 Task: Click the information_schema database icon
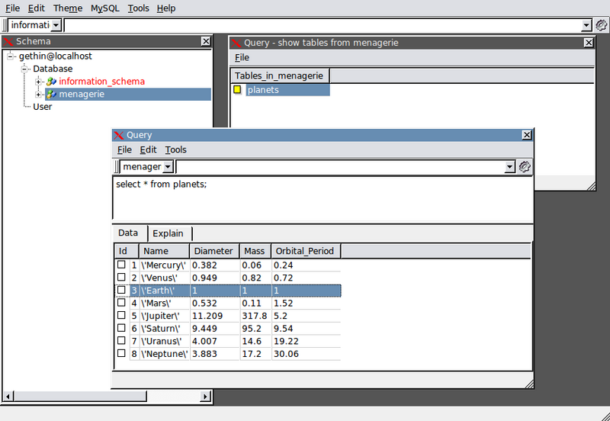click(x=51, y=82)
